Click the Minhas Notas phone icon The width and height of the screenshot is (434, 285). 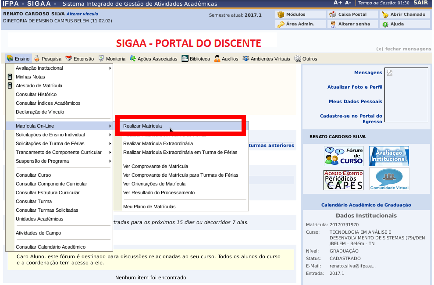tap(10, 77)
